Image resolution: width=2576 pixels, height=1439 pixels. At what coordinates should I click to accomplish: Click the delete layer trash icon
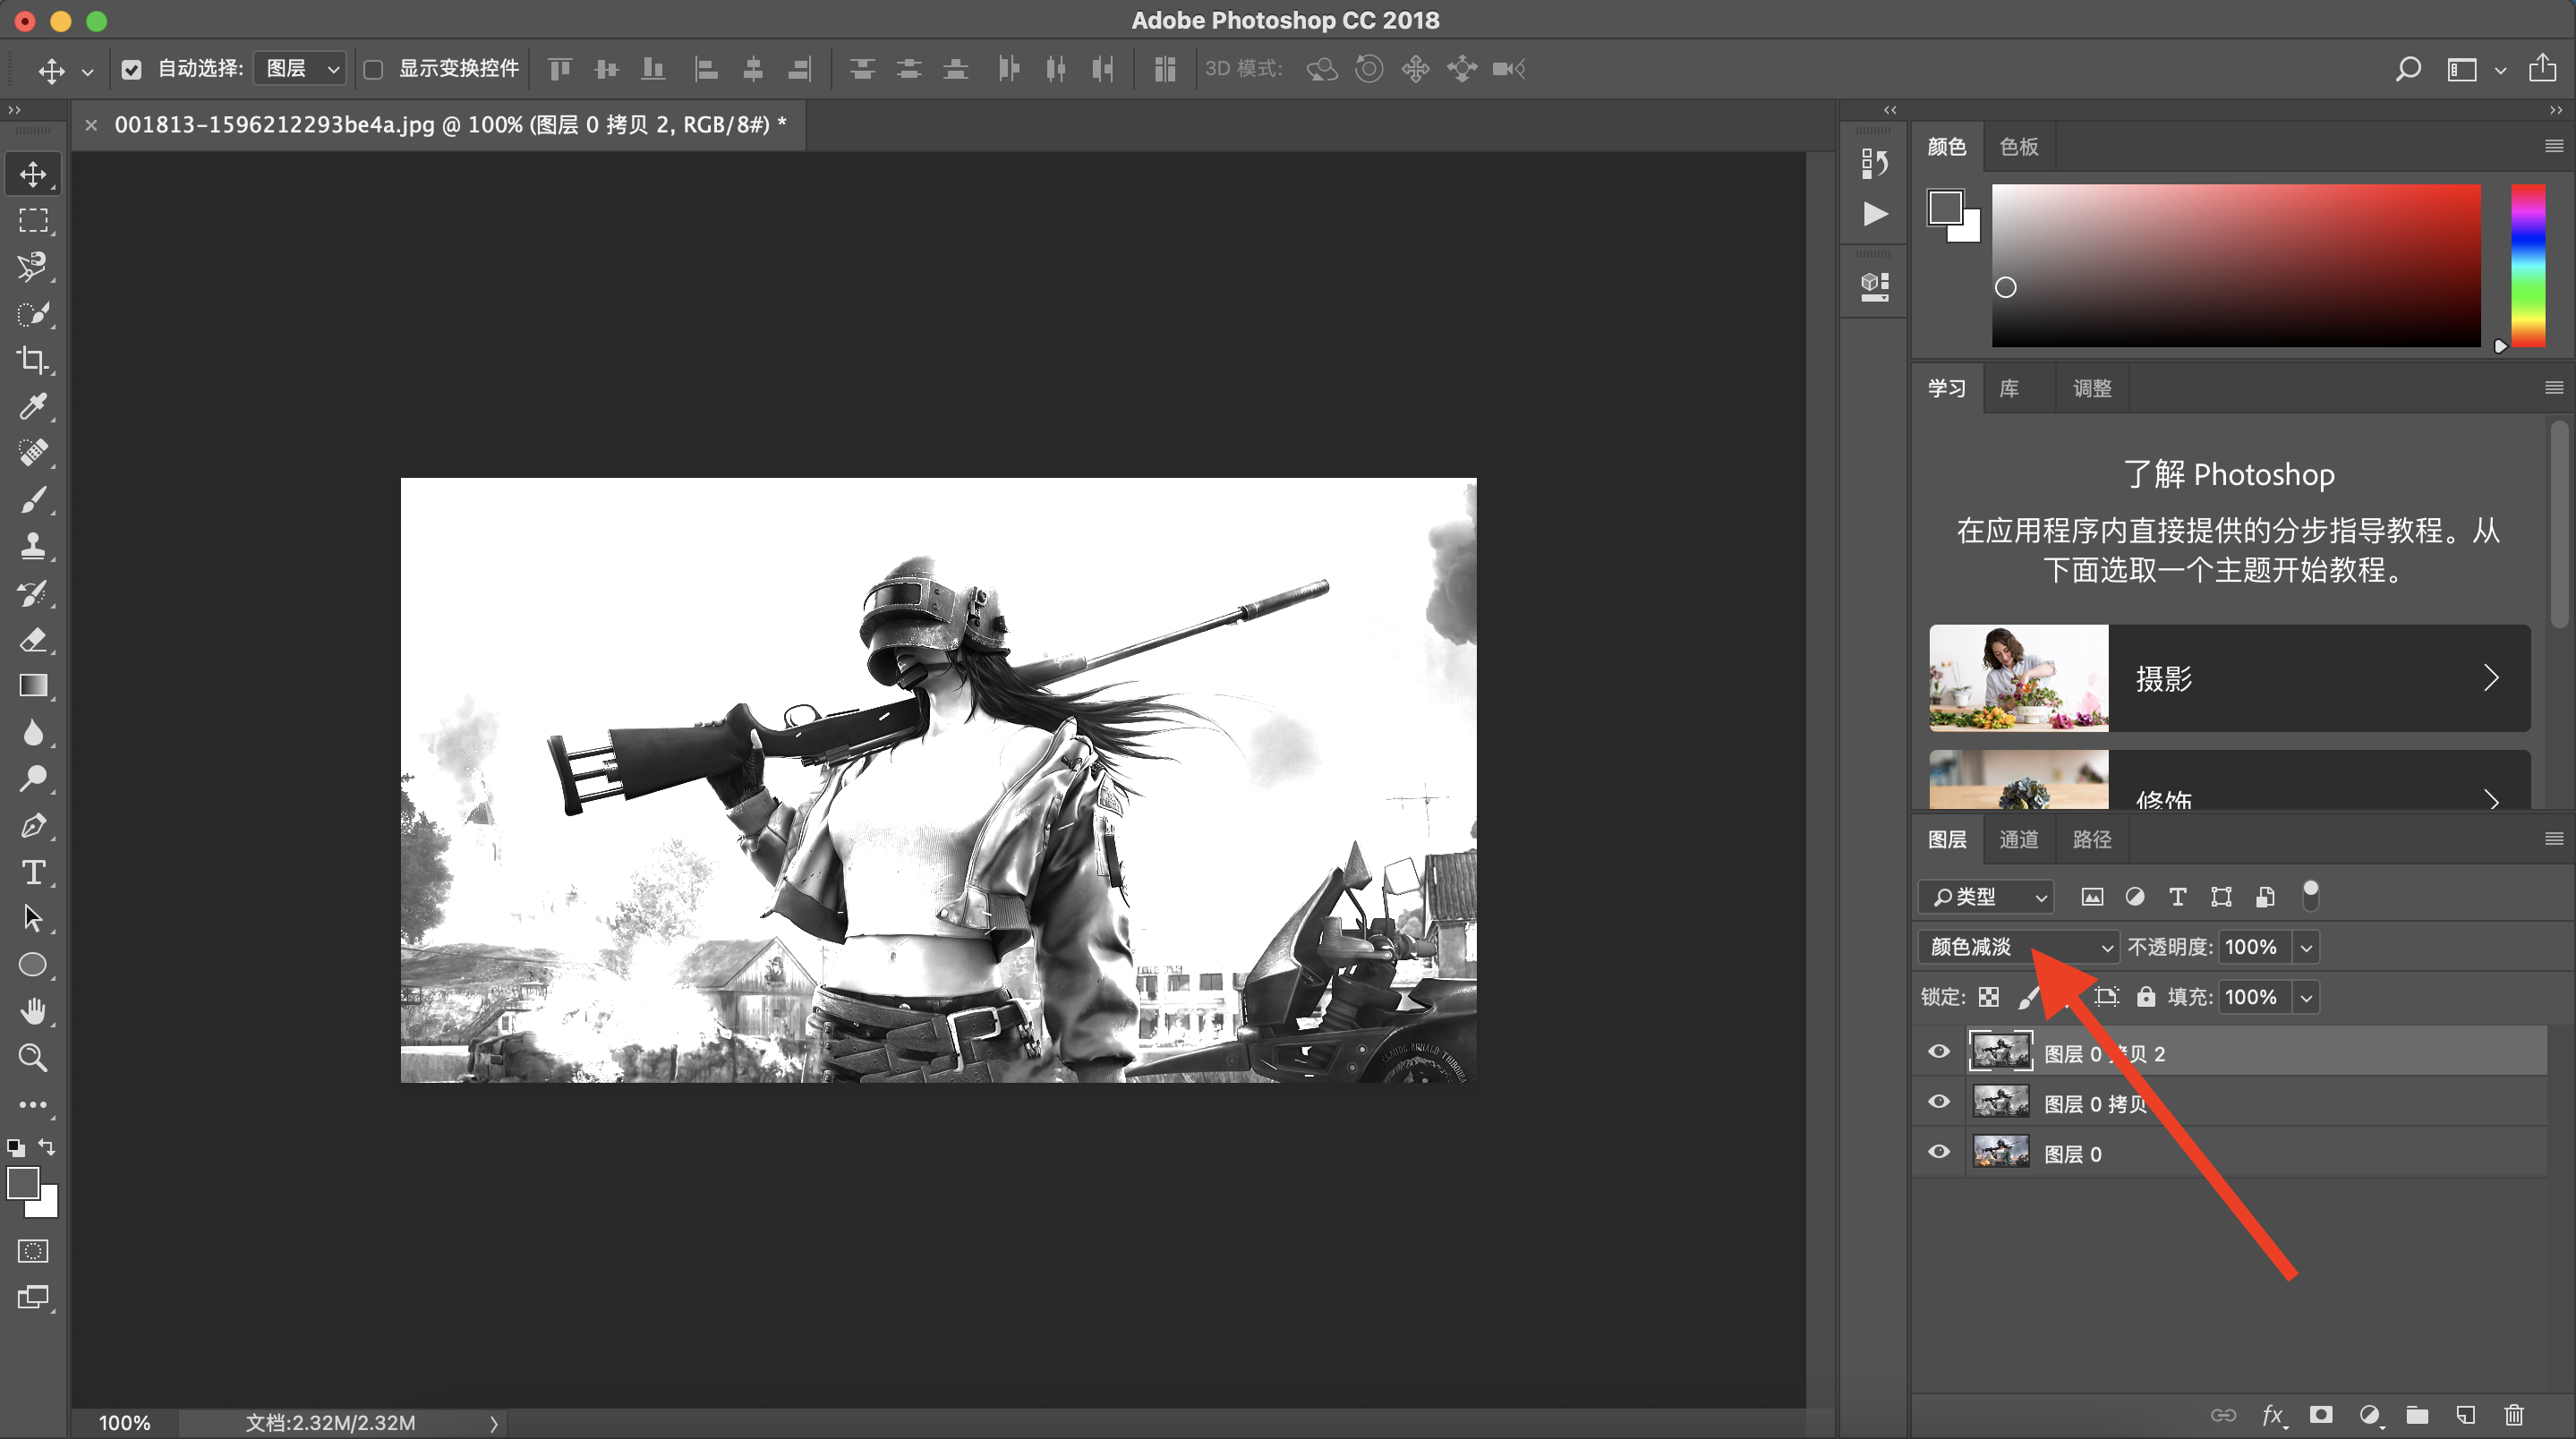point(2514,1415)
